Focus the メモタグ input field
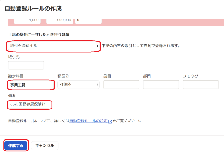Viewport: 224px width, 154px height. 200,85
